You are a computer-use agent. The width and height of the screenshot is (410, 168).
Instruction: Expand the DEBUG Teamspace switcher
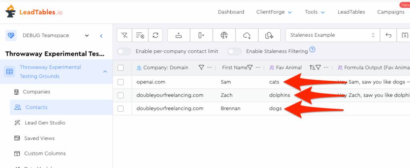coord(87,36)
